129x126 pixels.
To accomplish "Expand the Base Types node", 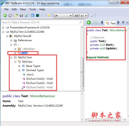I will coord(19,66).
